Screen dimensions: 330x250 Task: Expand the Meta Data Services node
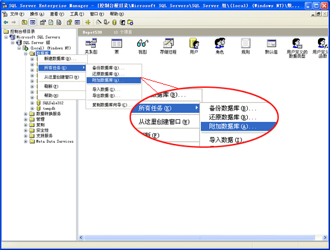(25, 141)
